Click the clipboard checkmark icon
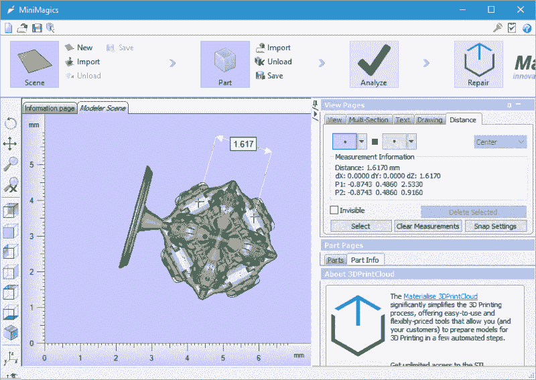Image resolution: width=536 pixels, height=380 pixels. click(512, 27)
